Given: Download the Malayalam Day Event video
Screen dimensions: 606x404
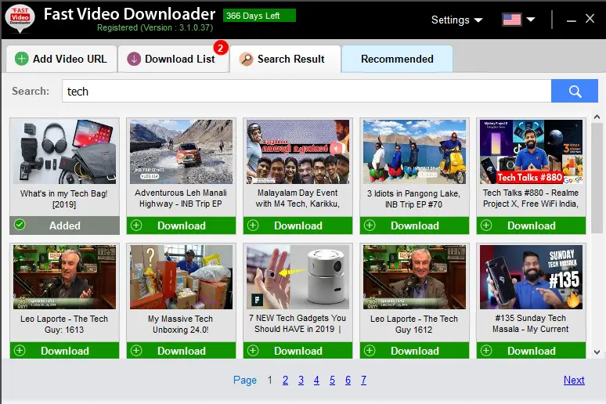Looking at the screenshot, I should tap(298, 225).
